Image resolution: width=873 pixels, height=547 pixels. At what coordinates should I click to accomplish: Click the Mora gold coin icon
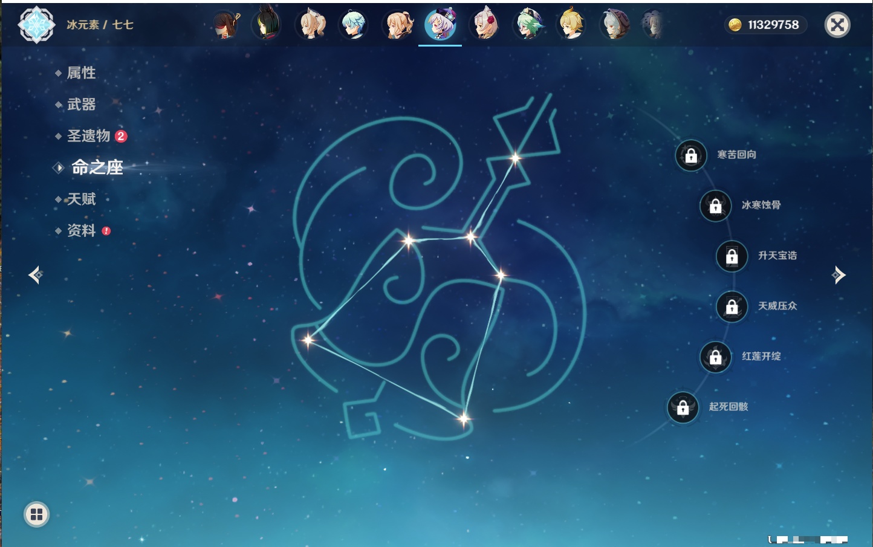click(x=735, y=25)
